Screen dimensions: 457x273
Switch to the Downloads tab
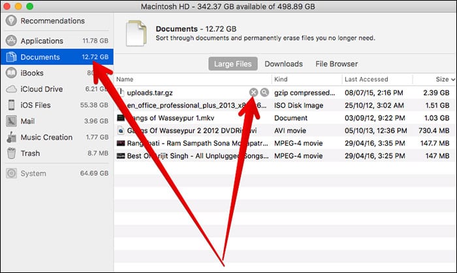(x=283, y=64)
